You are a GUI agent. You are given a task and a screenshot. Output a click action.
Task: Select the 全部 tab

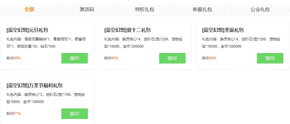click(29, 10)
